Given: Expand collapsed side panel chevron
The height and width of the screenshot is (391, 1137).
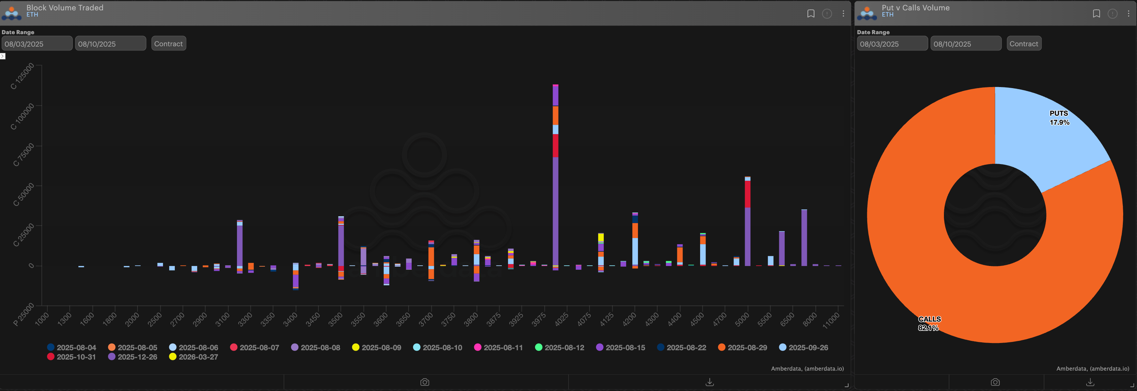Looking at the screenshot, I should [3, 56].
